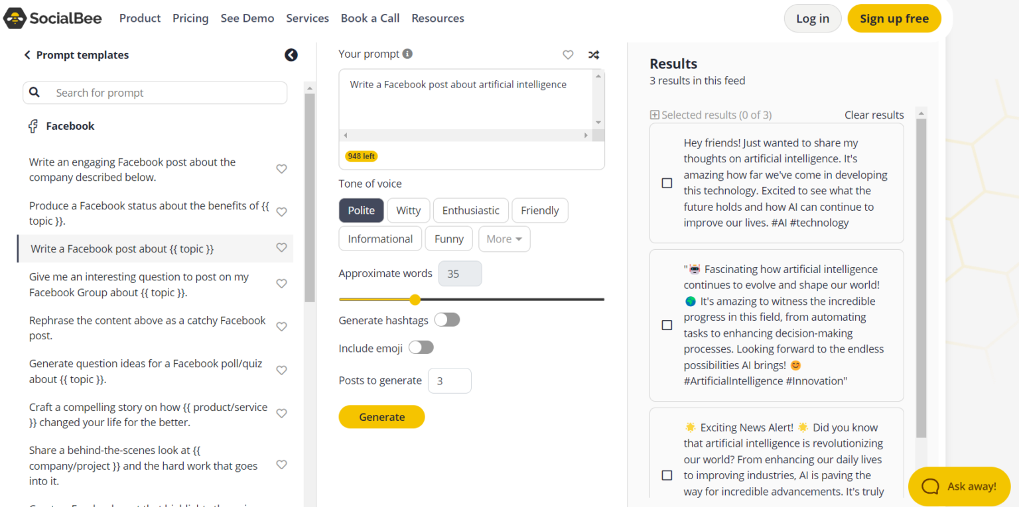This screenshot has height=507, width=1019.
Task: Shuffle the prompt using the shuffle icon
Action: click(x=594, y=54)
